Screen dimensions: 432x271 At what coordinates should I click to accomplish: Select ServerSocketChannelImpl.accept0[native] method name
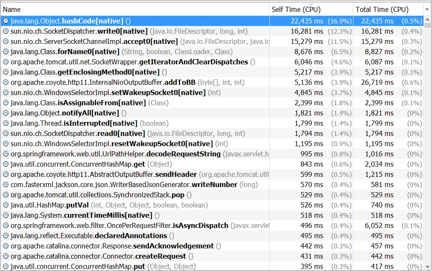(94, 41)
